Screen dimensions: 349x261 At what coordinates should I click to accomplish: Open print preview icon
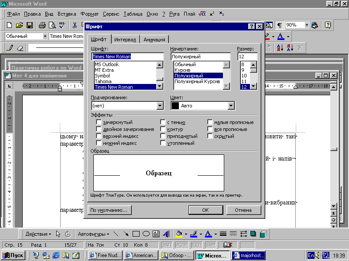(x=52, y=25)
